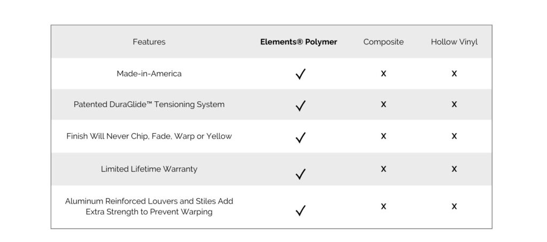This screenshot has height=242, width=547.
Task: Click the checkmark in Never Chip, Fade row
Action: [x=300, y=137]
